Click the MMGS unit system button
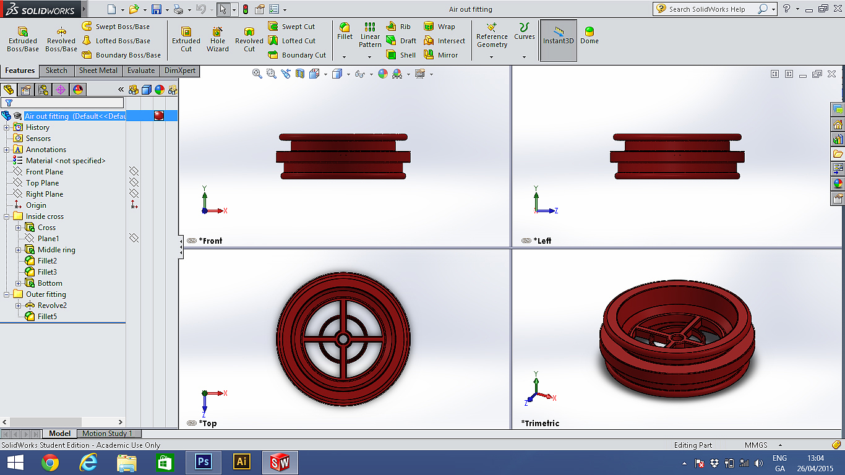 pos(756,445)
